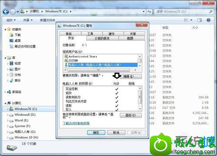Click the 类型 column header
Image resolution: width=217 pixels, height=156 pixels.
(x=165, y=28)
